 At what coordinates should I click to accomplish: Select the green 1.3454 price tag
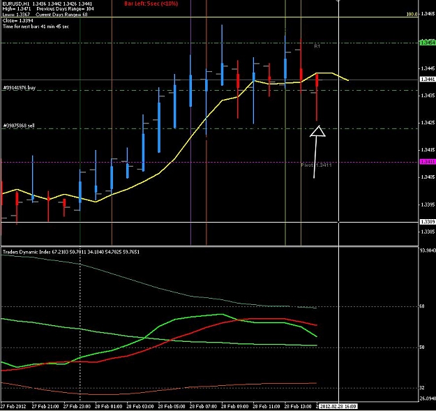tap(428, 43)
